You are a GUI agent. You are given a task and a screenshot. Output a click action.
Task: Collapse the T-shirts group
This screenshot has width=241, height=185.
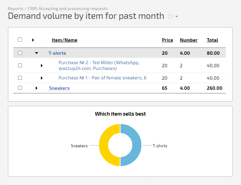(x=36, y=53)
